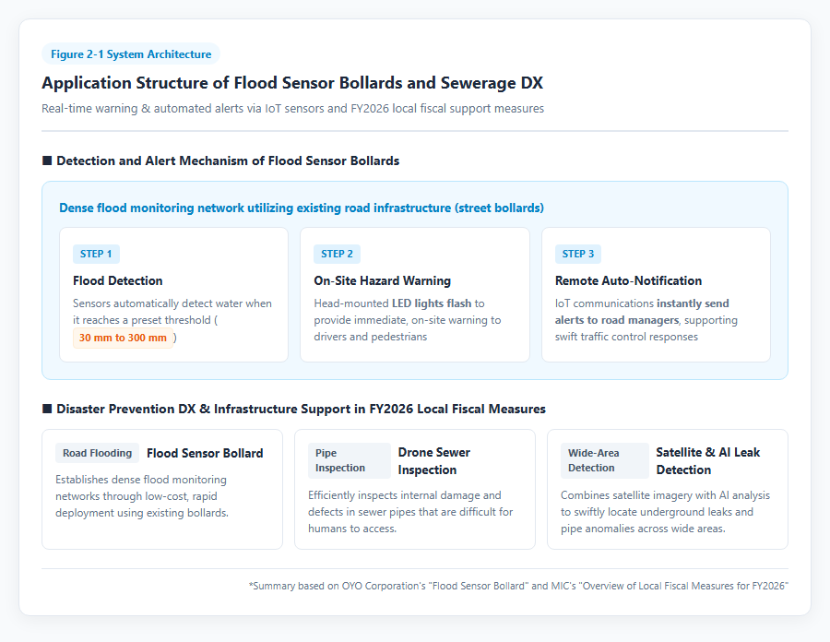This screenshot has height=642, width=830.
Task: Click the "Figure 2-1 System Architecture" badge
Action: pyautogui.click(x=131, y=54)
